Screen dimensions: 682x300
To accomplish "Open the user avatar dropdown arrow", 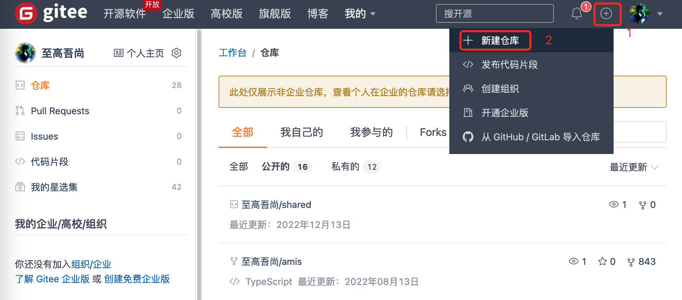I will pos(660,14).
